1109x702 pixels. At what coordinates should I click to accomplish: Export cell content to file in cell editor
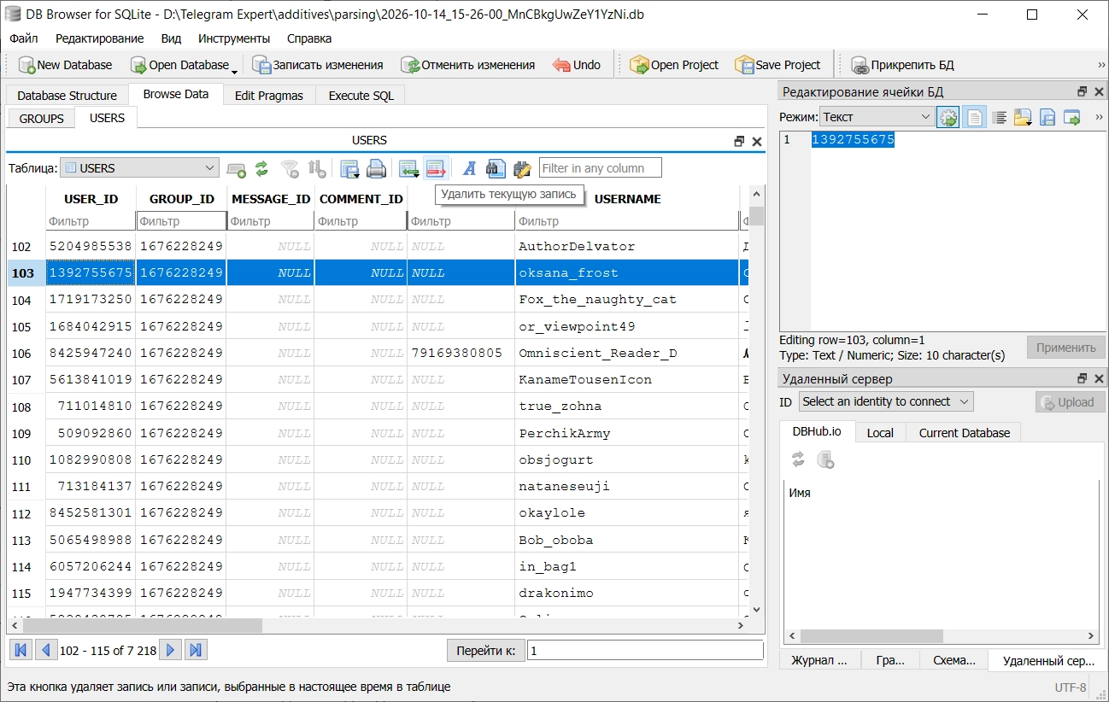1047,117
